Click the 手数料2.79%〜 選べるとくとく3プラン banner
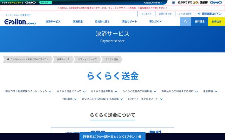The image size is (225, 140). click(112, 136)
